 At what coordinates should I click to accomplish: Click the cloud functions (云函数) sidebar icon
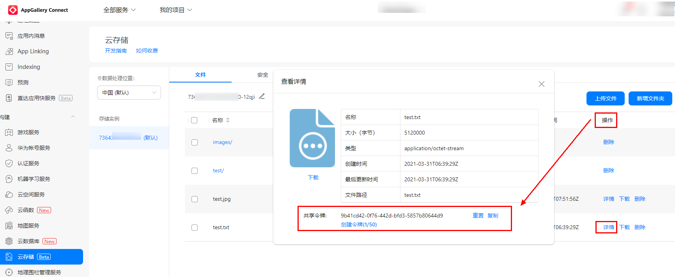[x=9, y=210]
